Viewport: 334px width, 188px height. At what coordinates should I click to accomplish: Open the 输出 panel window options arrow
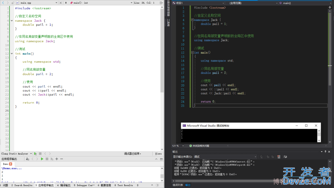click(322, 152)
